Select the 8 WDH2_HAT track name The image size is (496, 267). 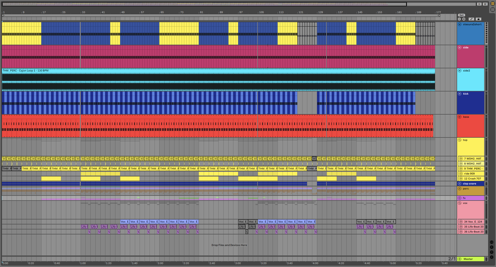click(473, 164)
